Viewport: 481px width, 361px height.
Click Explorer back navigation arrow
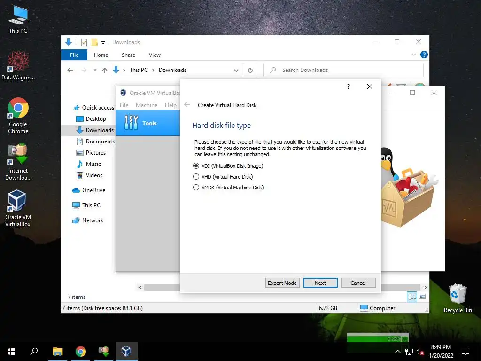pyautogui.click(x=70, y=70)
